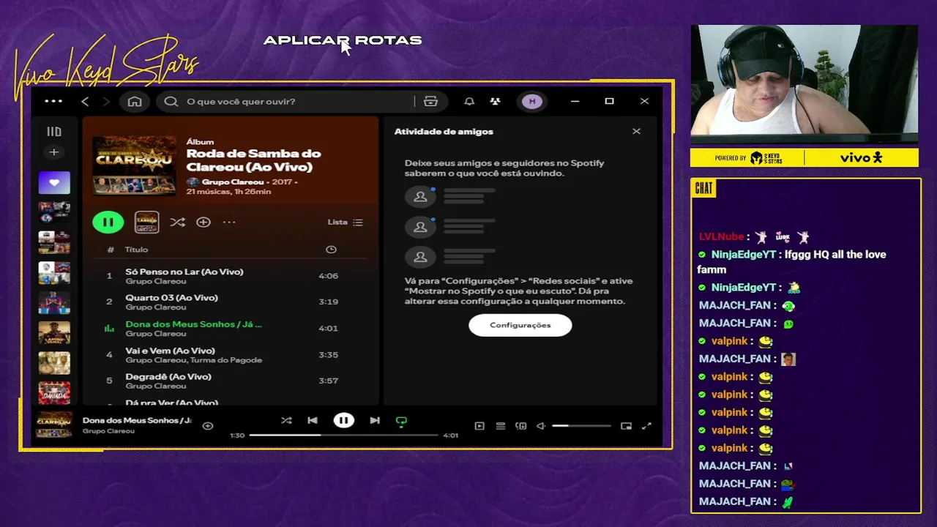This screenshot has height=527, width=937.
Task: Seek on the song progress bar
Action: pos(343,436)
